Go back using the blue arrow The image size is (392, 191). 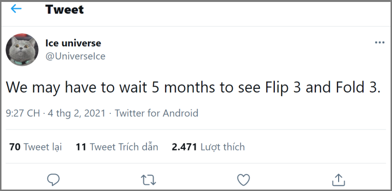pos(16,9)
